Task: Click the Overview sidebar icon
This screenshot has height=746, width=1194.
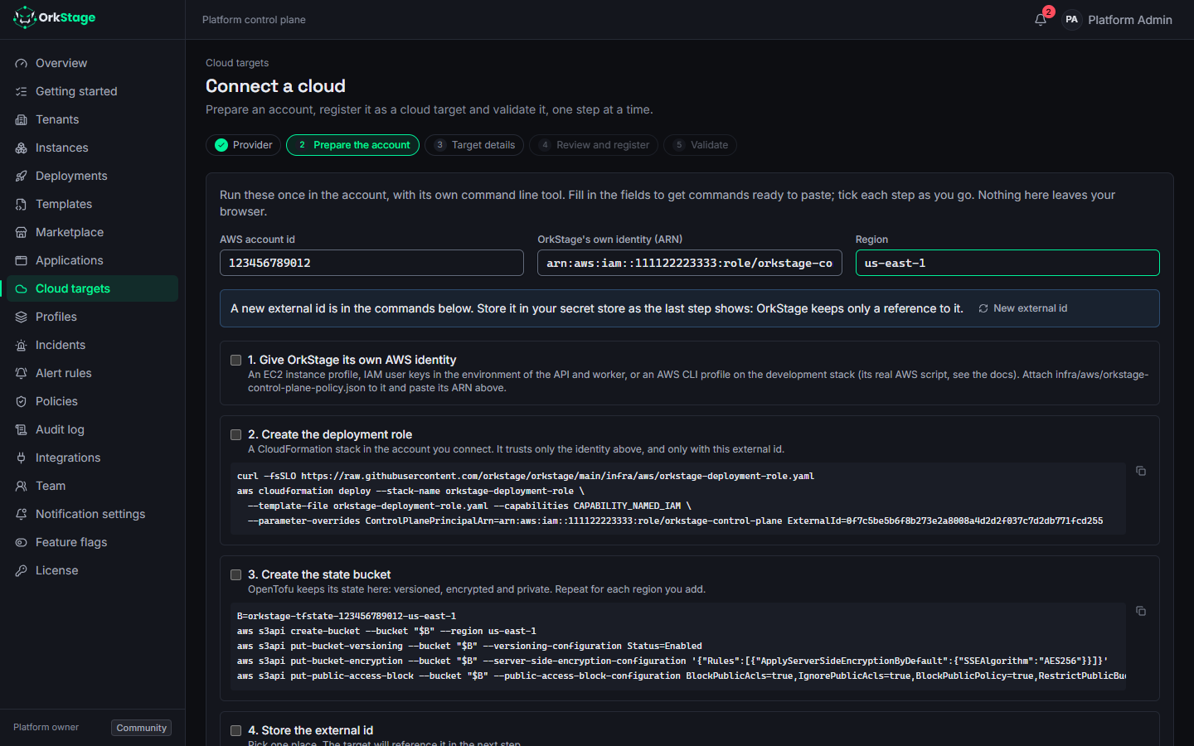Action: pos(22,63)
